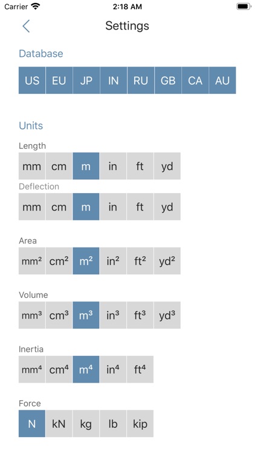Choose kip as Force unit
This screenshot has width=255, height=454.
coord(140,424)
